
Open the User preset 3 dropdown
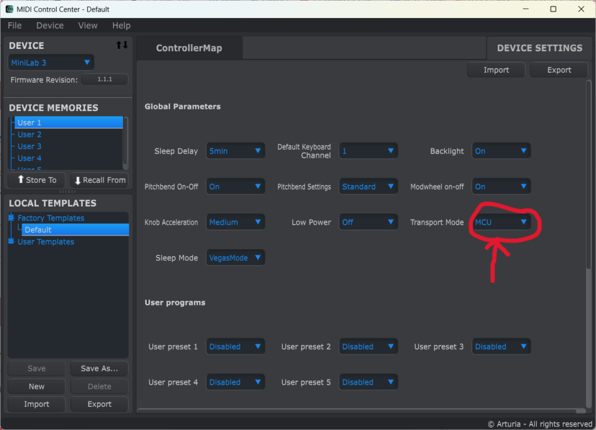click(501, 346)
